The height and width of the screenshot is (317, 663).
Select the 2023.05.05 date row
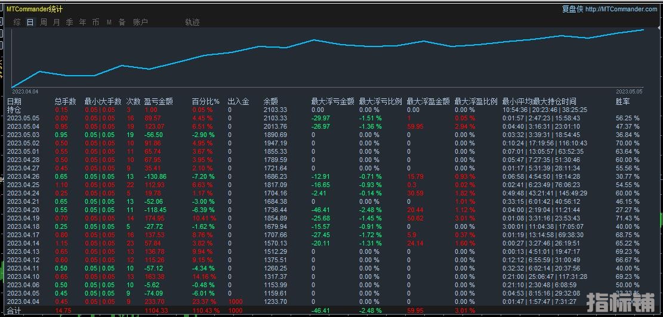[x=23, y=118]
